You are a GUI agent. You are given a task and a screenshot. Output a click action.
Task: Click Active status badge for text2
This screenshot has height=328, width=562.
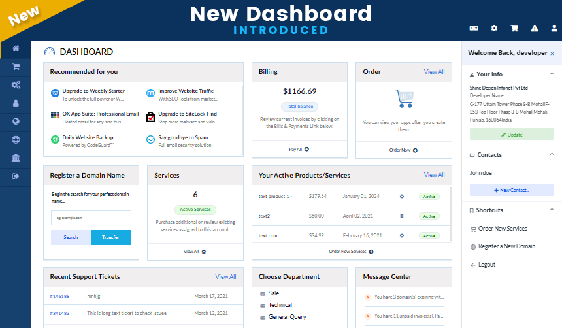[429, 216]
